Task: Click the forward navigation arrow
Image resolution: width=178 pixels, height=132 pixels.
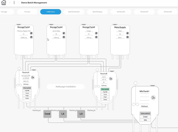Action: tap(17, 3)
